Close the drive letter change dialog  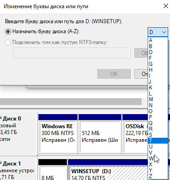click(x=166, y=6)
